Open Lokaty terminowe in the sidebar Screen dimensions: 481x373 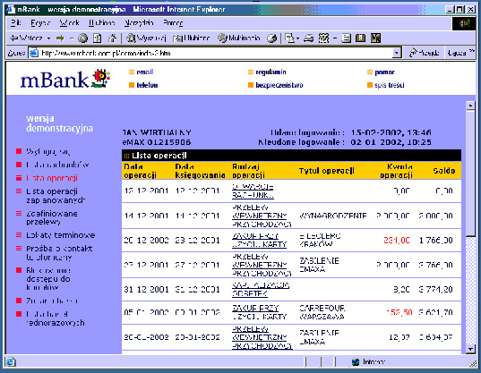click(60, 235)
